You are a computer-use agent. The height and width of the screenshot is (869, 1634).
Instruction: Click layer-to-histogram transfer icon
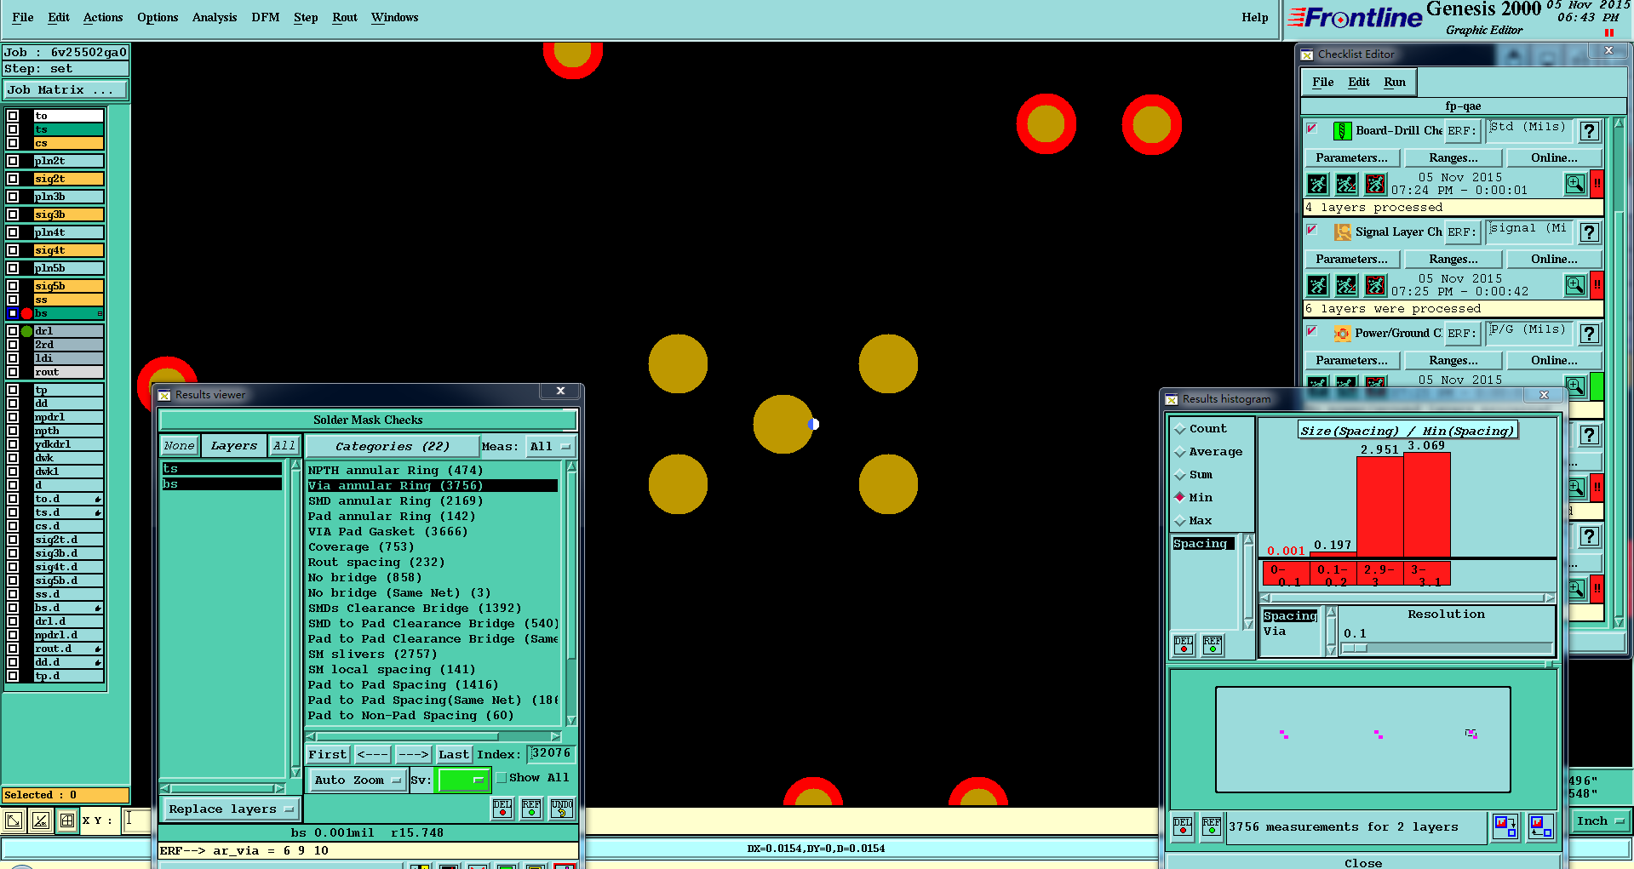[x=1540, y=826]
